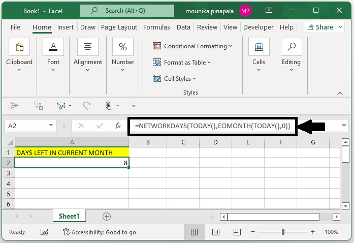Image resolution: width=354 pixels, height=243 pixels.
Task: Click the search magnifier icon in title bar
Action: pos(94,10)
